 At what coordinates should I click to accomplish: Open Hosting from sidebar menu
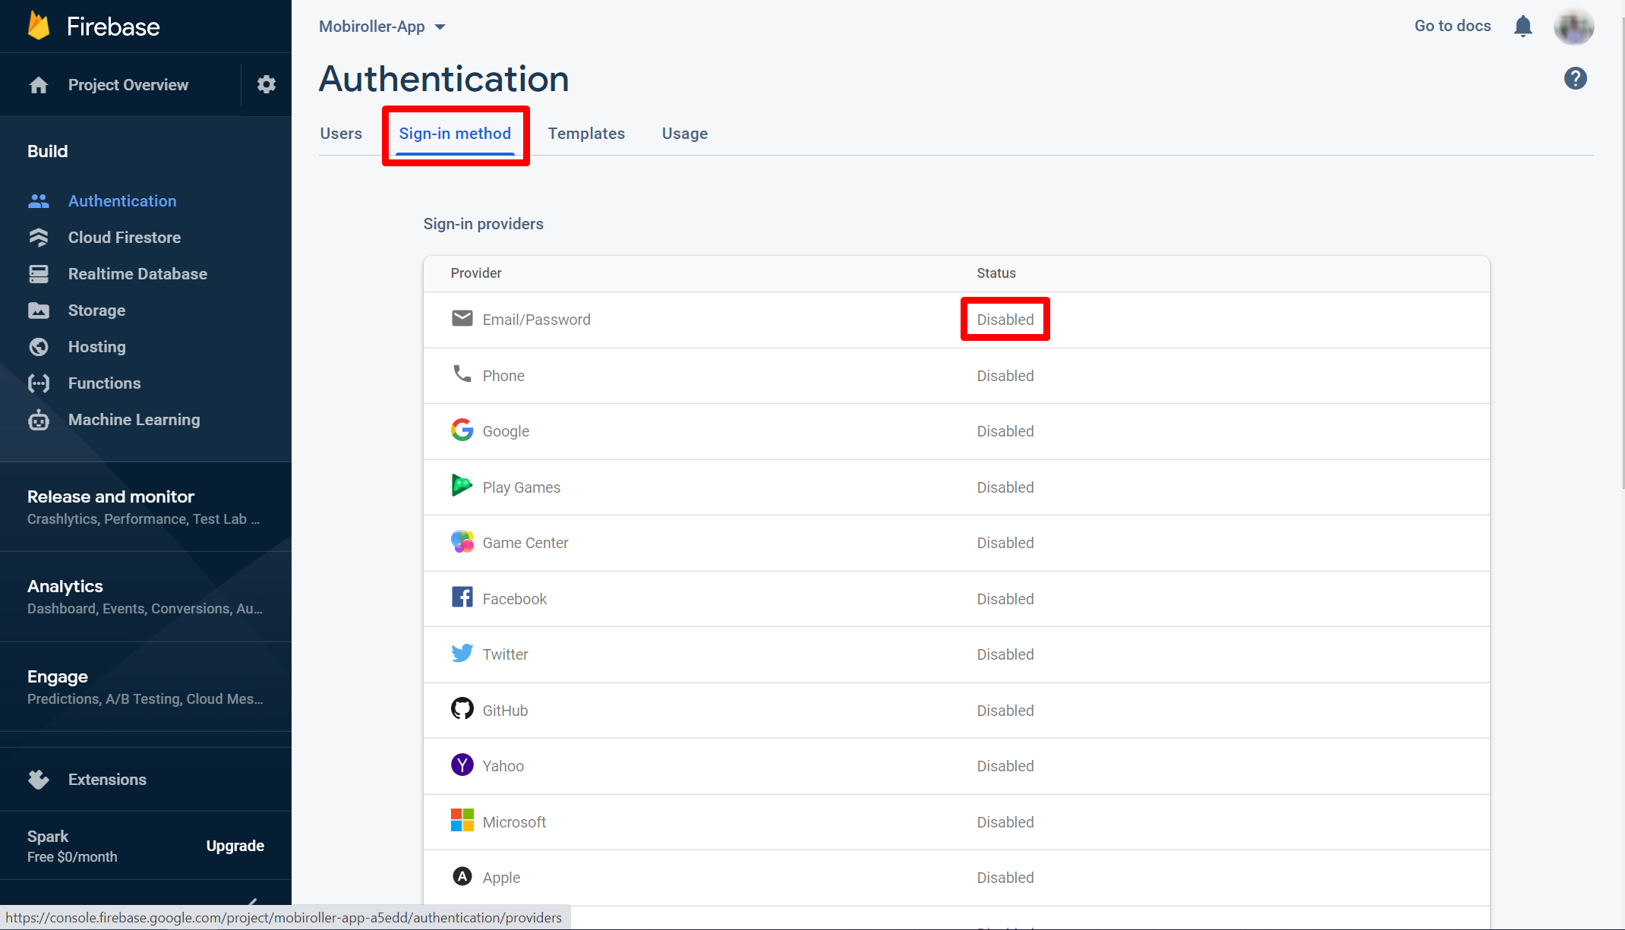(x=97, y=347)
